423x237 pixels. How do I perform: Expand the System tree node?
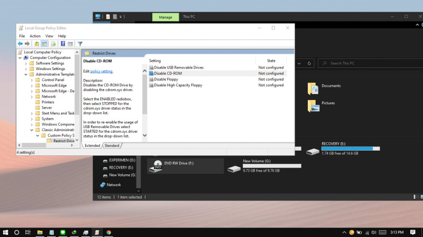pyautogui.click(x=32, y=119)
